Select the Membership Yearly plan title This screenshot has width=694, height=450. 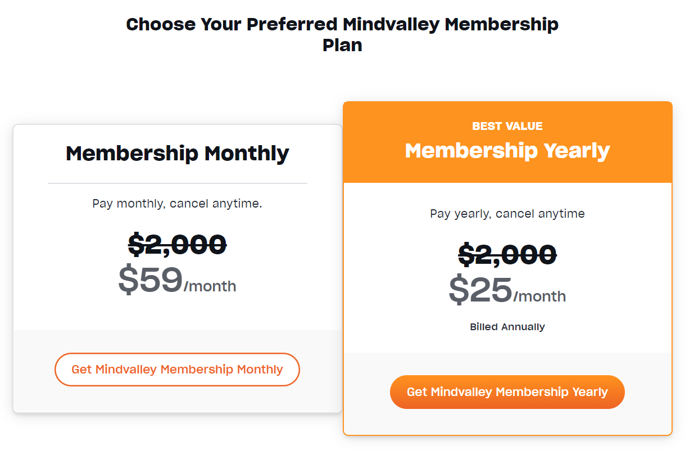coord(507,151)
